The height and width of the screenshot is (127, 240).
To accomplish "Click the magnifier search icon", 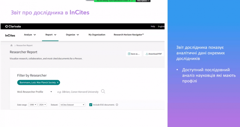I will coord(103,91).
